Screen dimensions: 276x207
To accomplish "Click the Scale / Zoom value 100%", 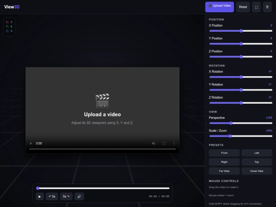I will point(269,131).
